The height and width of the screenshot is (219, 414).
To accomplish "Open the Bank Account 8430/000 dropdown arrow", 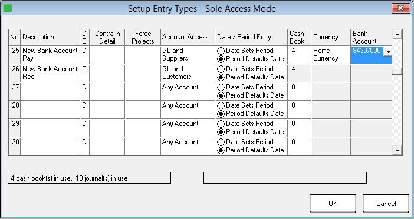I will pyautogui.click(x=387, y=52).
